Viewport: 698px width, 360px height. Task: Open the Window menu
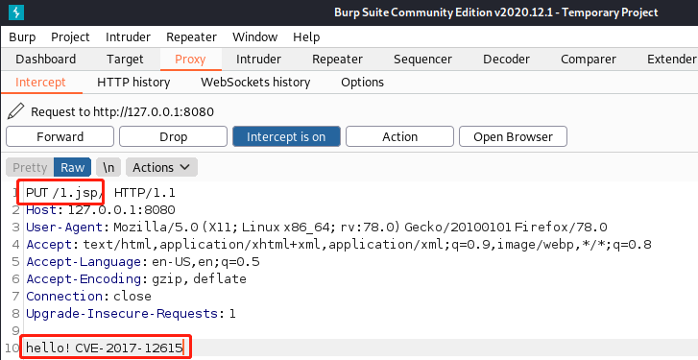[x=255, y=36]
